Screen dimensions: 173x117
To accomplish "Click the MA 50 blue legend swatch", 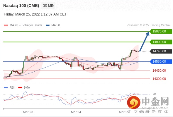I will point(48,25).
